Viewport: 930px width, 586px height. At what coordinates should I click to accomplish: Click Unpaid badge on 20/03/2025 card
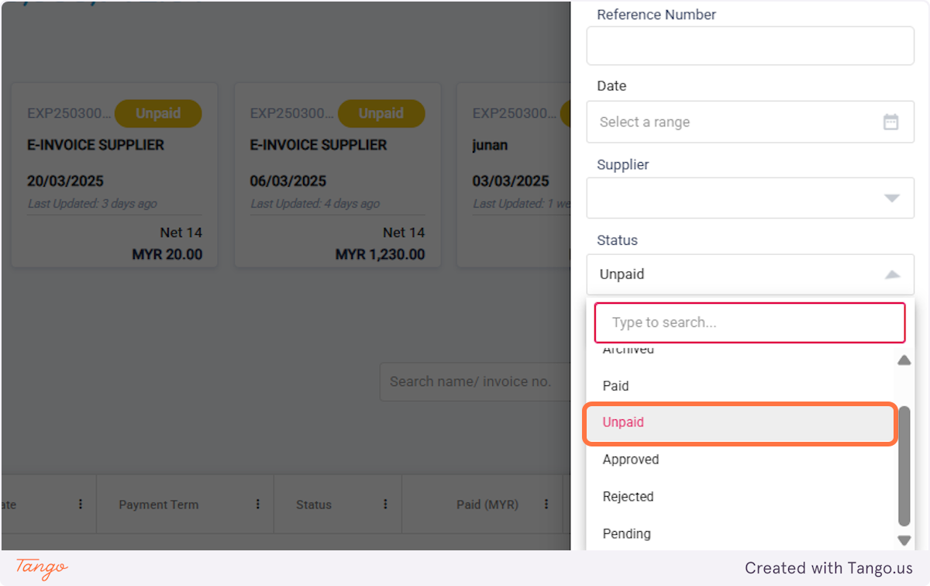(158, 113)
